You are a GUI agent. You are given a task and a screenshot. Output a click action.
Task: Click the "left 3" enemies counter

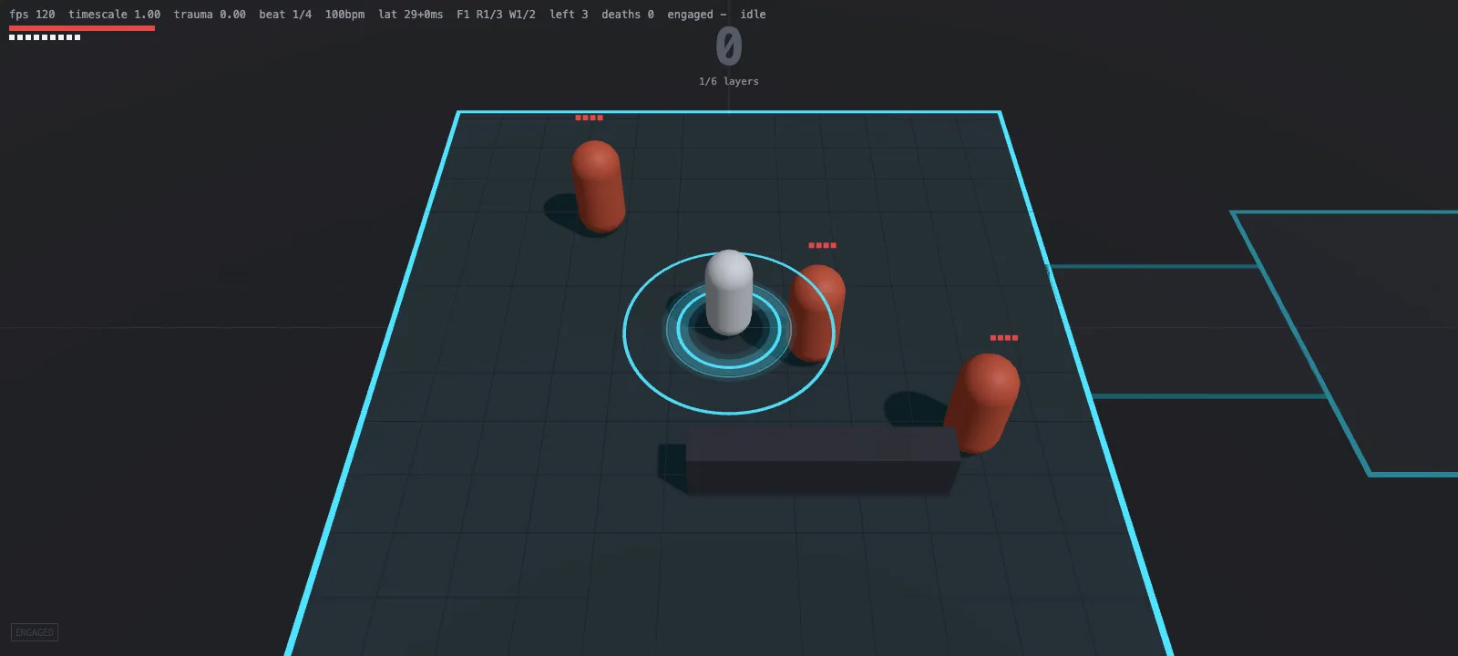click(569, 15)
